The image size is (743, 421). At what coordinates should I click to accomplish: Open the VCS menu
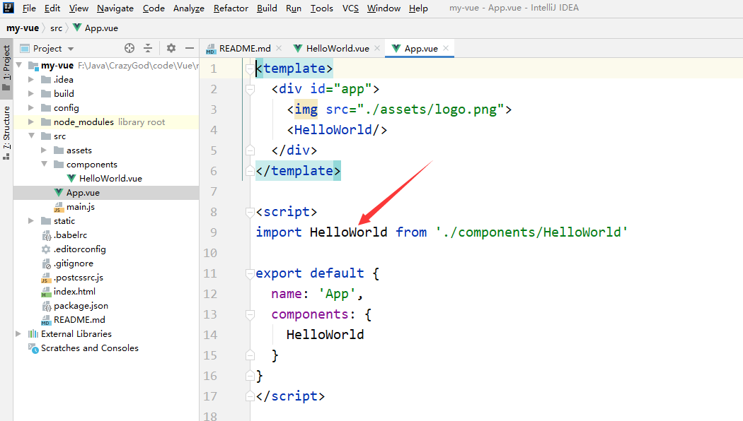coord(350,8)
